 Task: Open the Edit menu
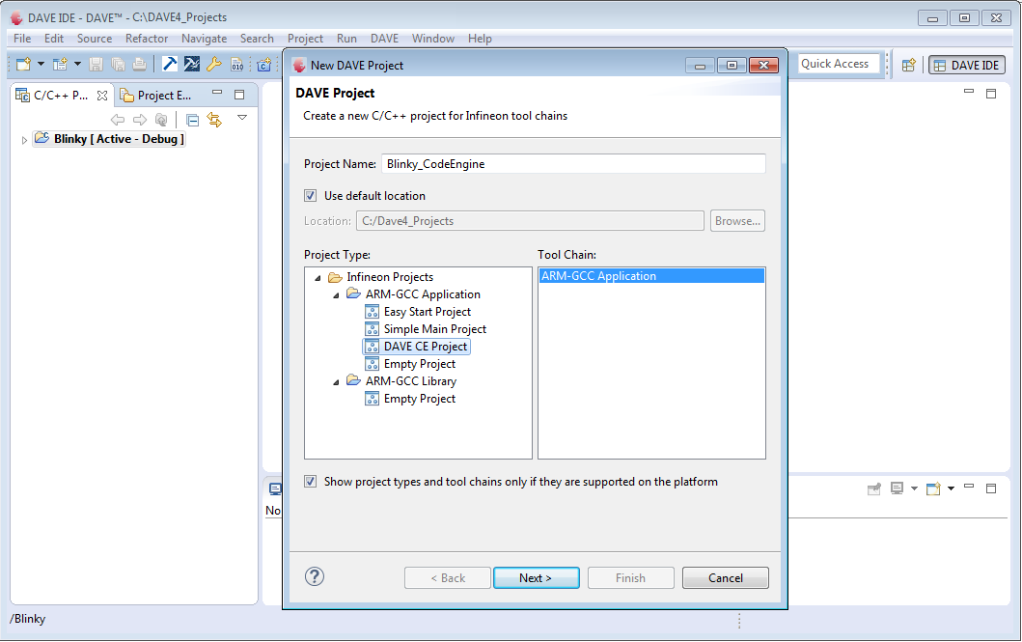tap(54, 39)
